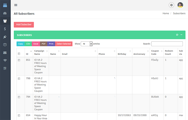Open the QR code icon in sidebar
The image size is (188, 120).
coord(5,68)
